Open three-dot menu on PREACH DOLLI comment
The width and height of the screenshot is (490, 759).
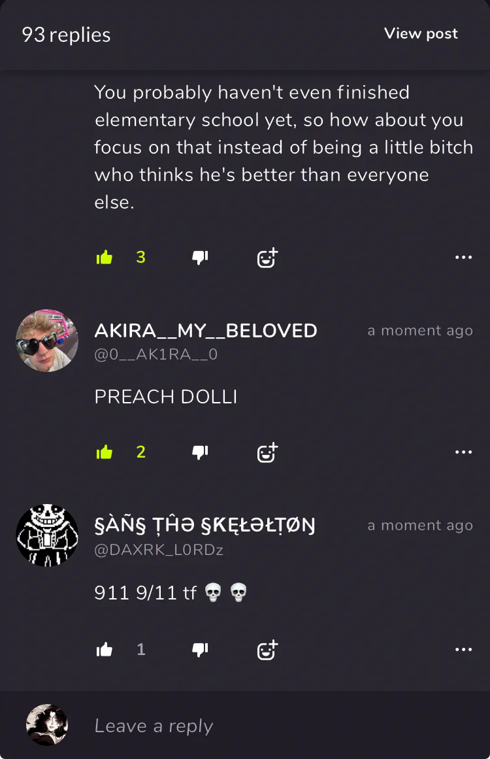tap(463, 452)
